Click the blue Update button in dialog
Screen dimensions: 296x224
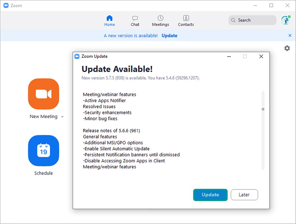tap(210, 195)
